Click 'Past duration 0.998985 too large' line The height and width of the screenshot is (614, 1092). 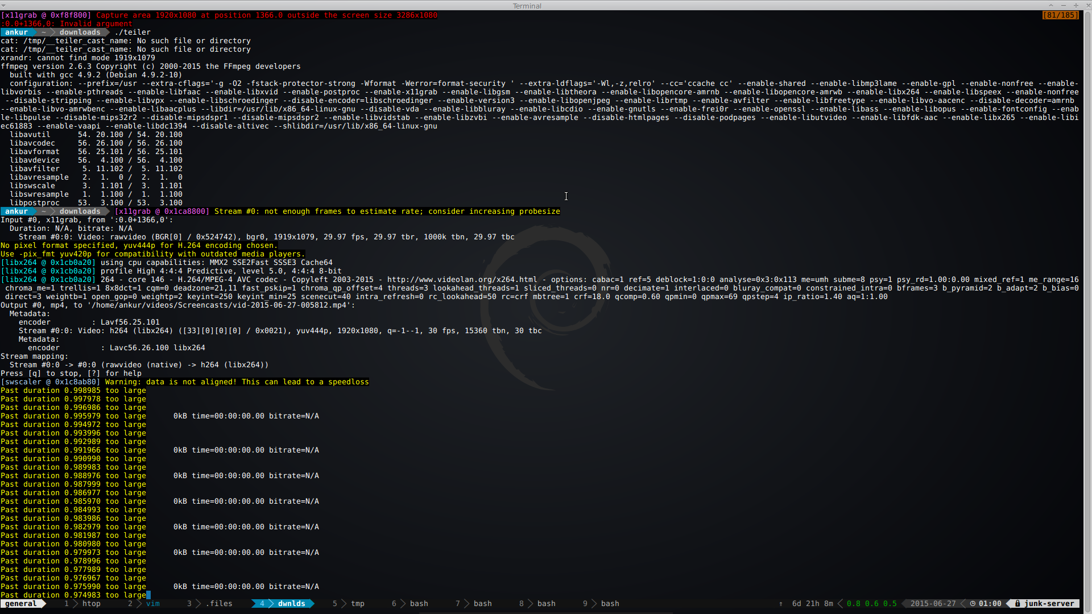[73, 391]
